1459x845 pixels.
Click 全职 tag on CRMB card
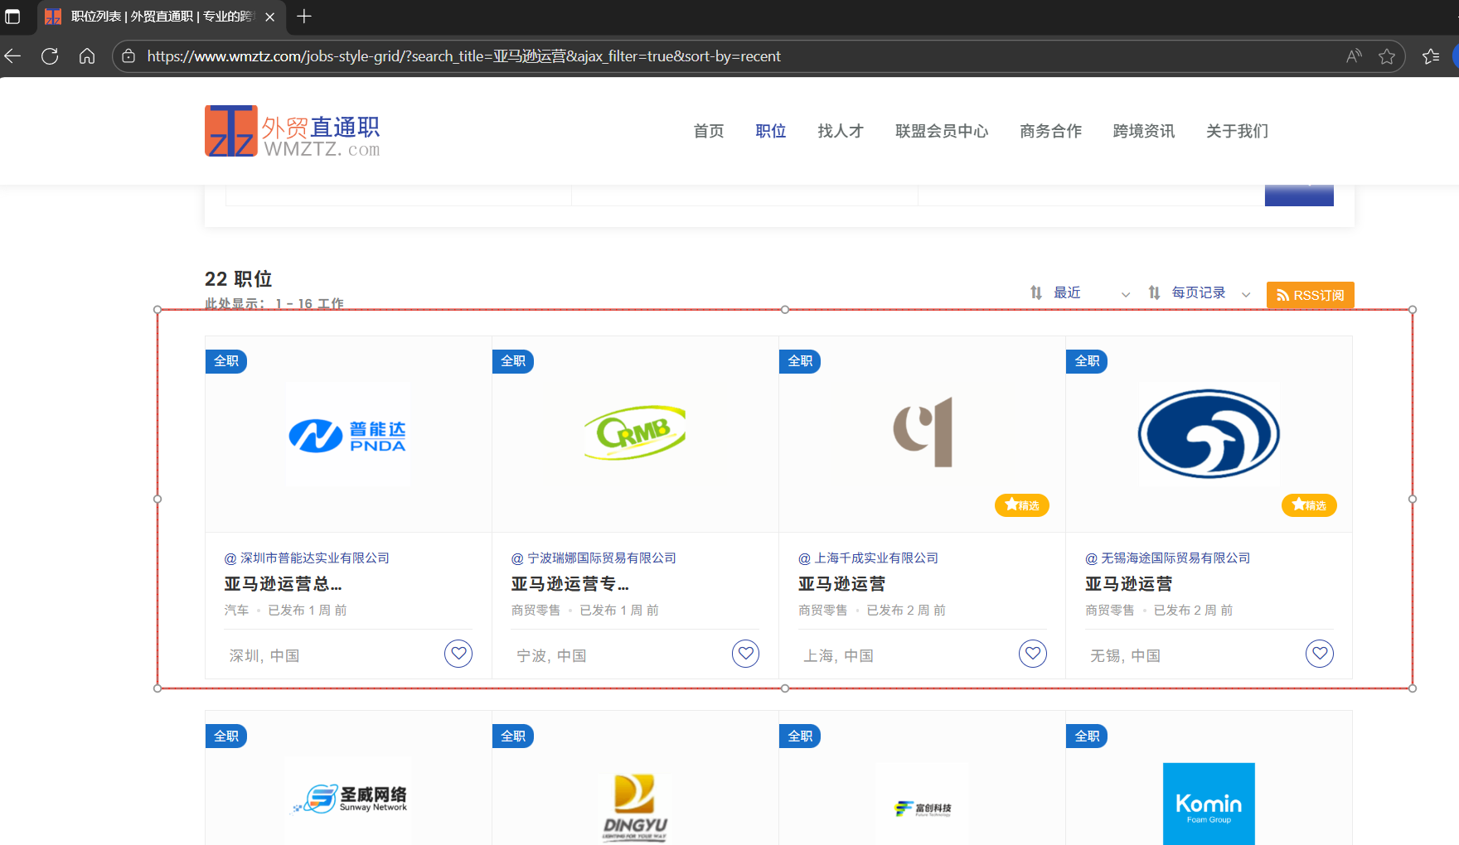coord(513,361)
